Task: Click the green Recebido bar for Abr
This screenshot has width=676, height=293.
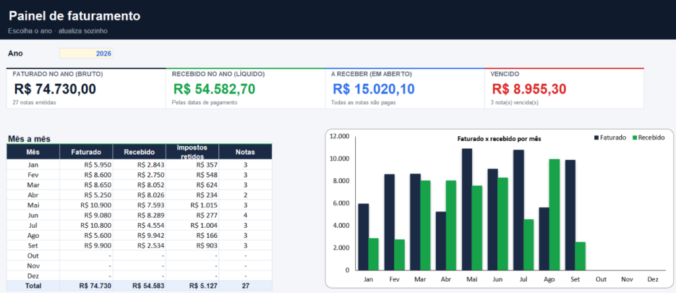Action: tap(452, 225)
